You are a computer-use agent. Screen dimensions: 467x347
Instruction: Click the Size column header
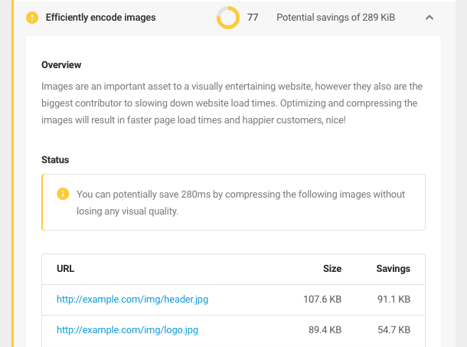coord(332,269)
